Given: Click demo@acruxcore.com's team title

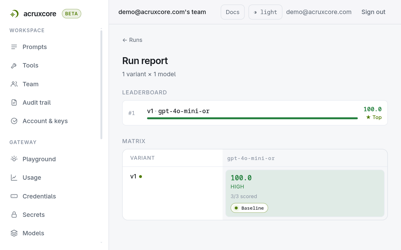Looking at the screenshot, I should [x=162, y=12].
